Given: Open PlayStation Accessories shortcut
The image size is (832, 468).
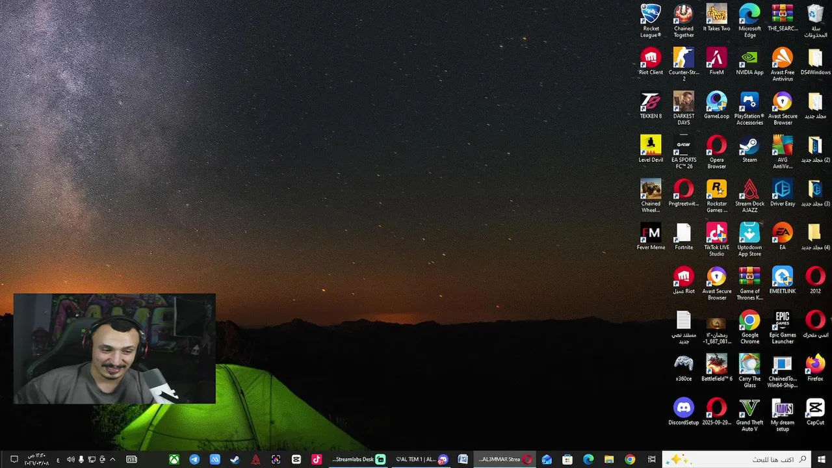Looking at the screenshot, I should (749, 108).
